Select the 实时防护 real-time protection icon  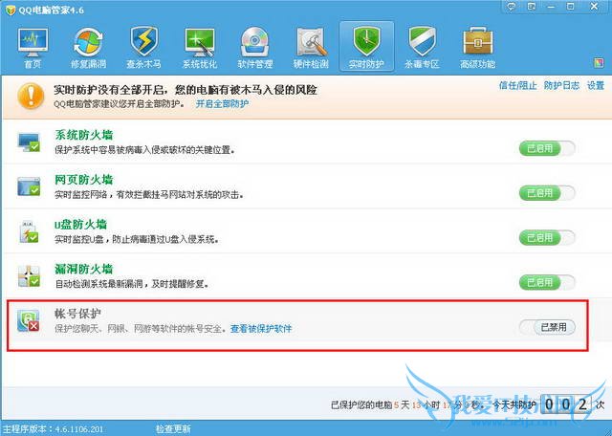tap(366, 47)
